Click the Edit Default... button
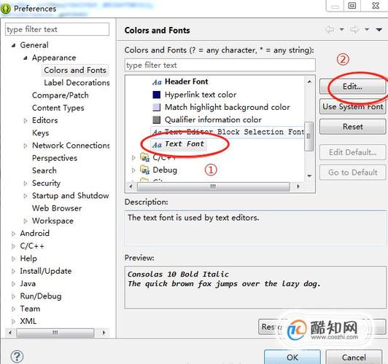 point(352,152)
